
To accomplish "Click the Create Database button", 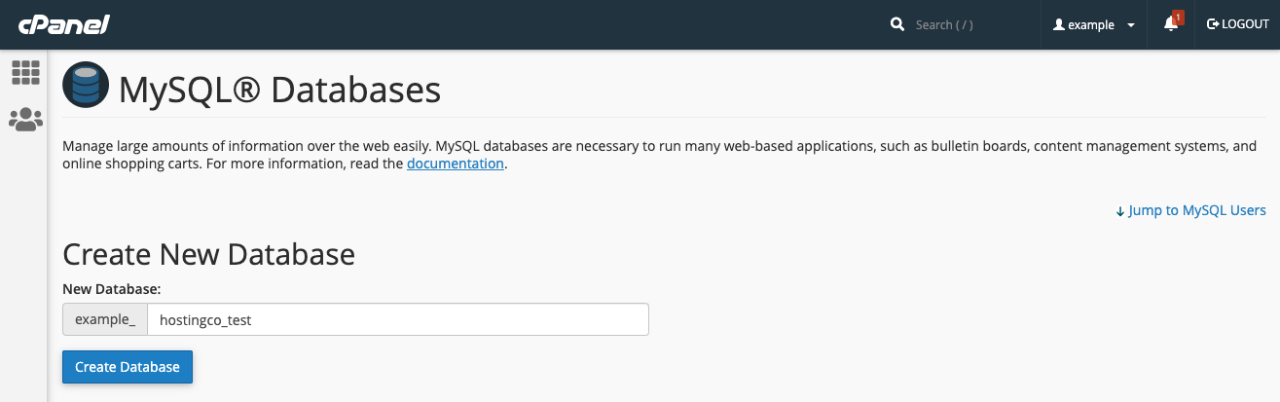I will 128,367.
